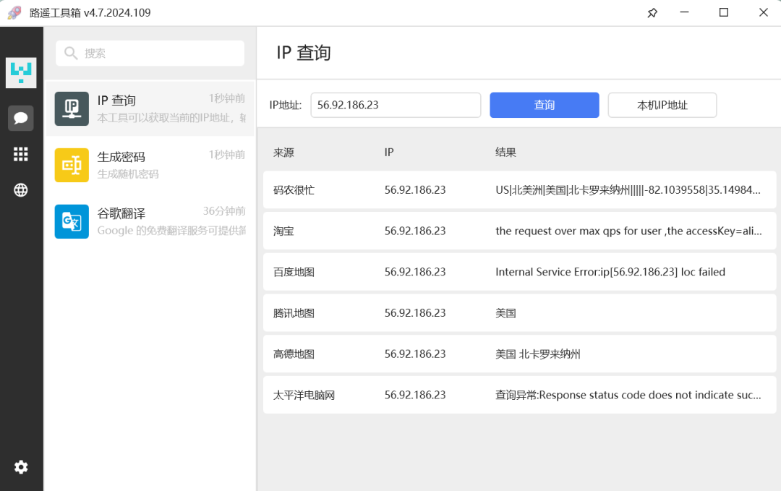Pin the window with pin icon
Image resolution: width=781 pixels, height=491 pixels.
point(652,13)
